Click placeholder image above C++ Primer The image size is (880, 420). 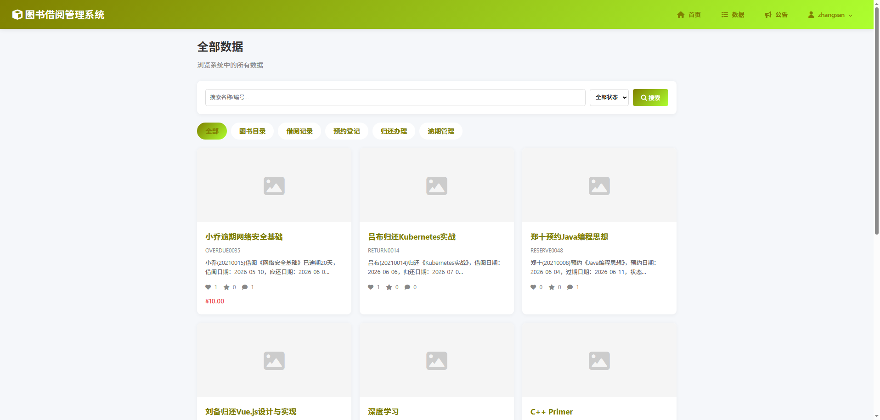pos(599,360)
